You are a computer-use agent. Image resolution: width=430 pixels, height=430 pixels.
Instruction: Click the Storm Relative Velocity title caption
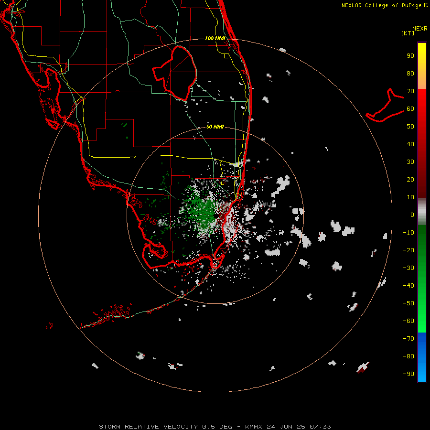click(215, 427)
